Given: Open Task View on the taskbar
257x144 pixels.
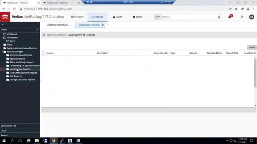Looking at the screenshot, I should point(20,140).
